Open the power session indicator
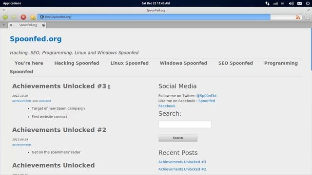The image size is (312, 175). 308,3
